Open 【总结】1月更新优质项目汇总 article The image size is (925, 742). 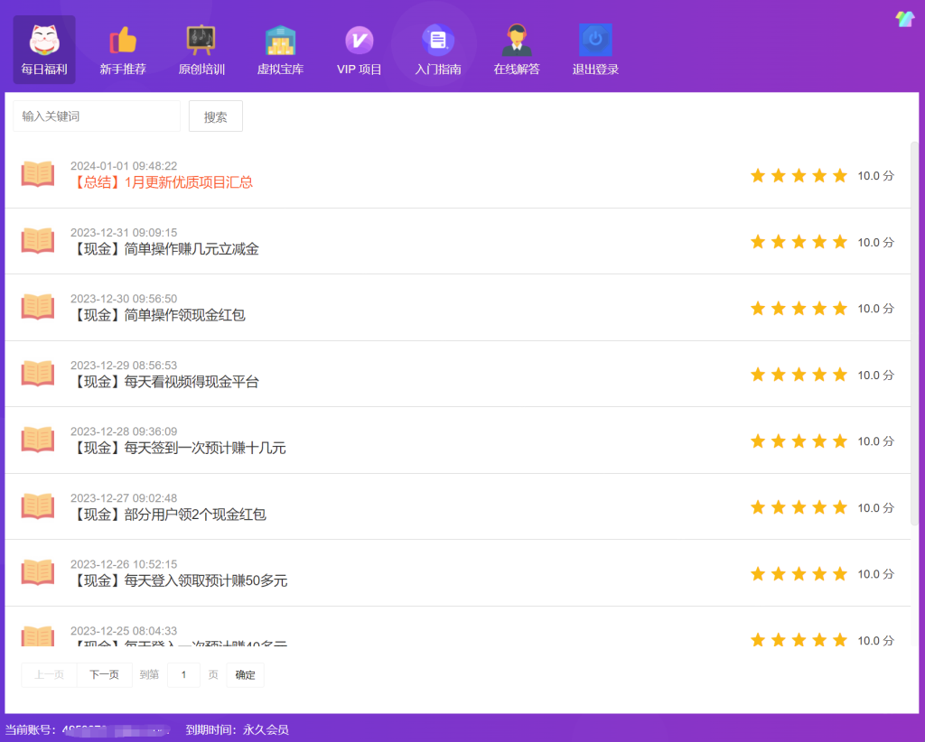click(162, 182)
